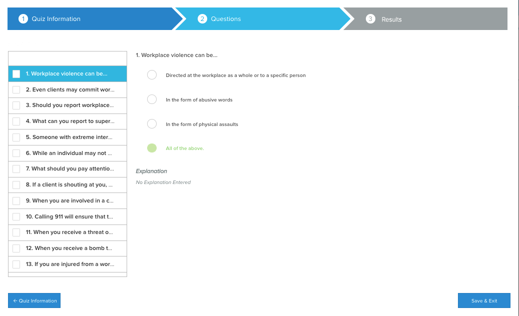Open question '3. Should you report workplace...'

point(68,105)
